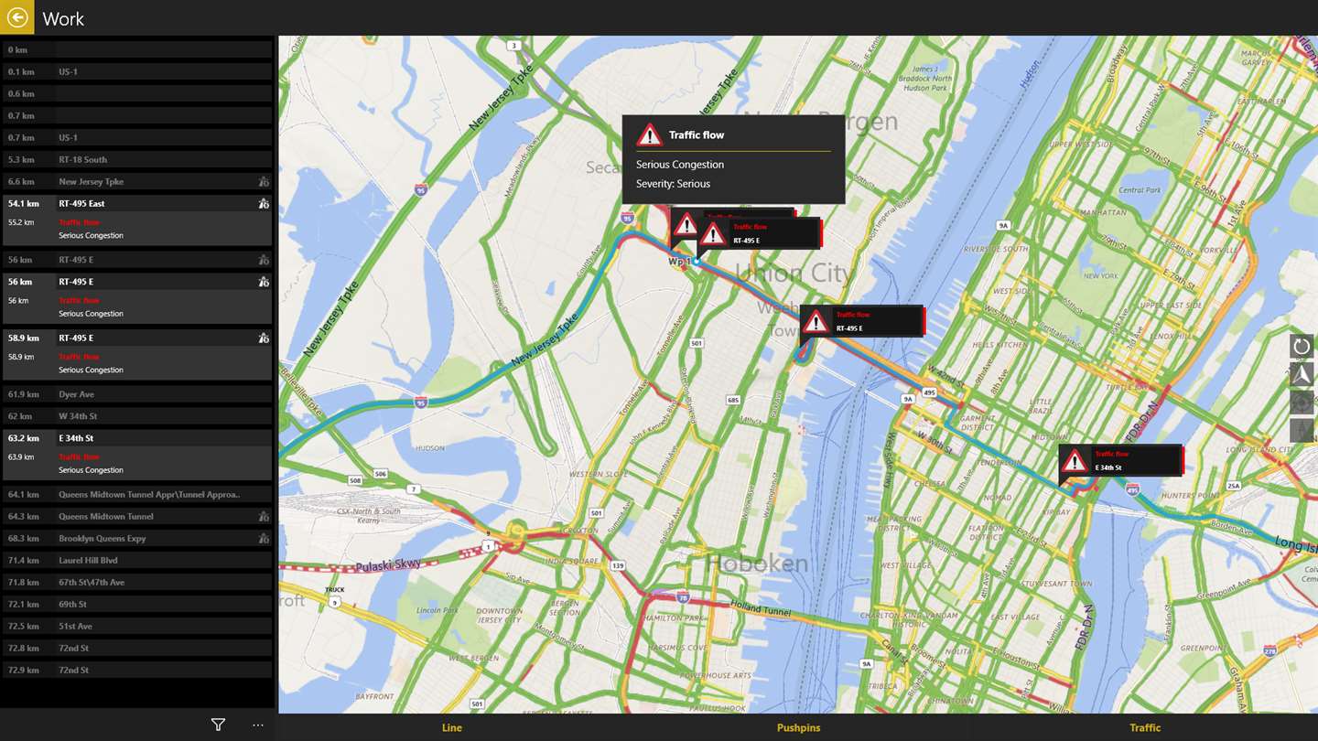Click the map rotate/refresh control
This screenshot has width=1318, height=741.
coord(1302,346)
